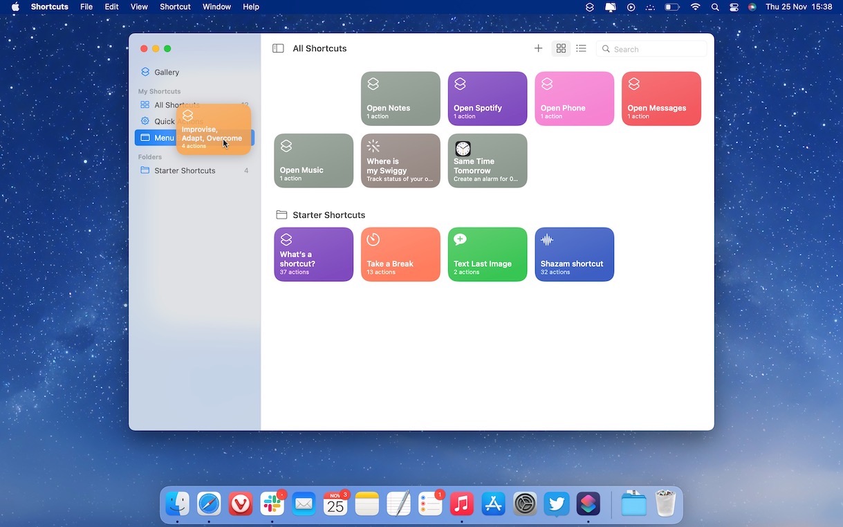Open App Store from the Dock
The height and width of the screenshot is (527, 843).
(494, 504)
